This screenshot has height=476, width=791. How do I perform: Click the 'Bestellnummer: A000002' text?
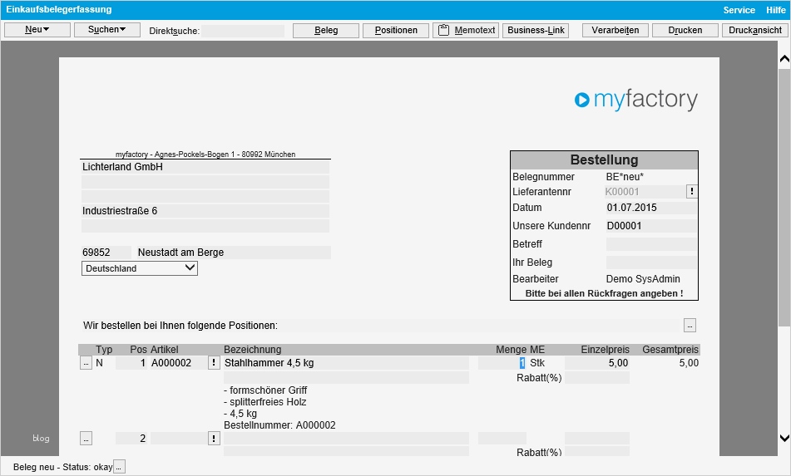click(279, 425)
